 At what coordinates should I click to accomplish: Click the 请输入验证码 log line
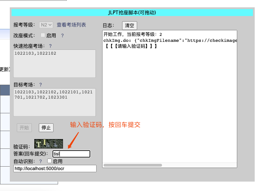131,46
